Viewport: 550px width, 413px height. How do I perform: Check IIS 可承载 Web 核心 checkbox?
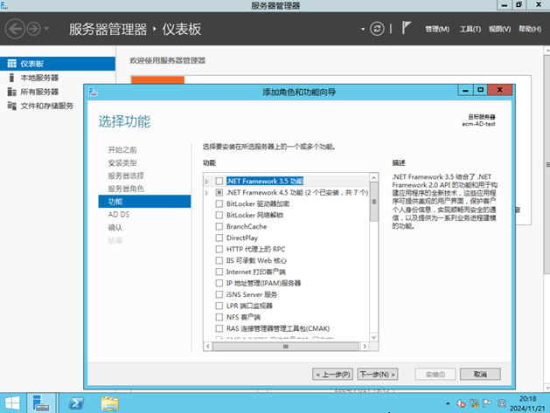pyautogui.click(x=219, y=260)
